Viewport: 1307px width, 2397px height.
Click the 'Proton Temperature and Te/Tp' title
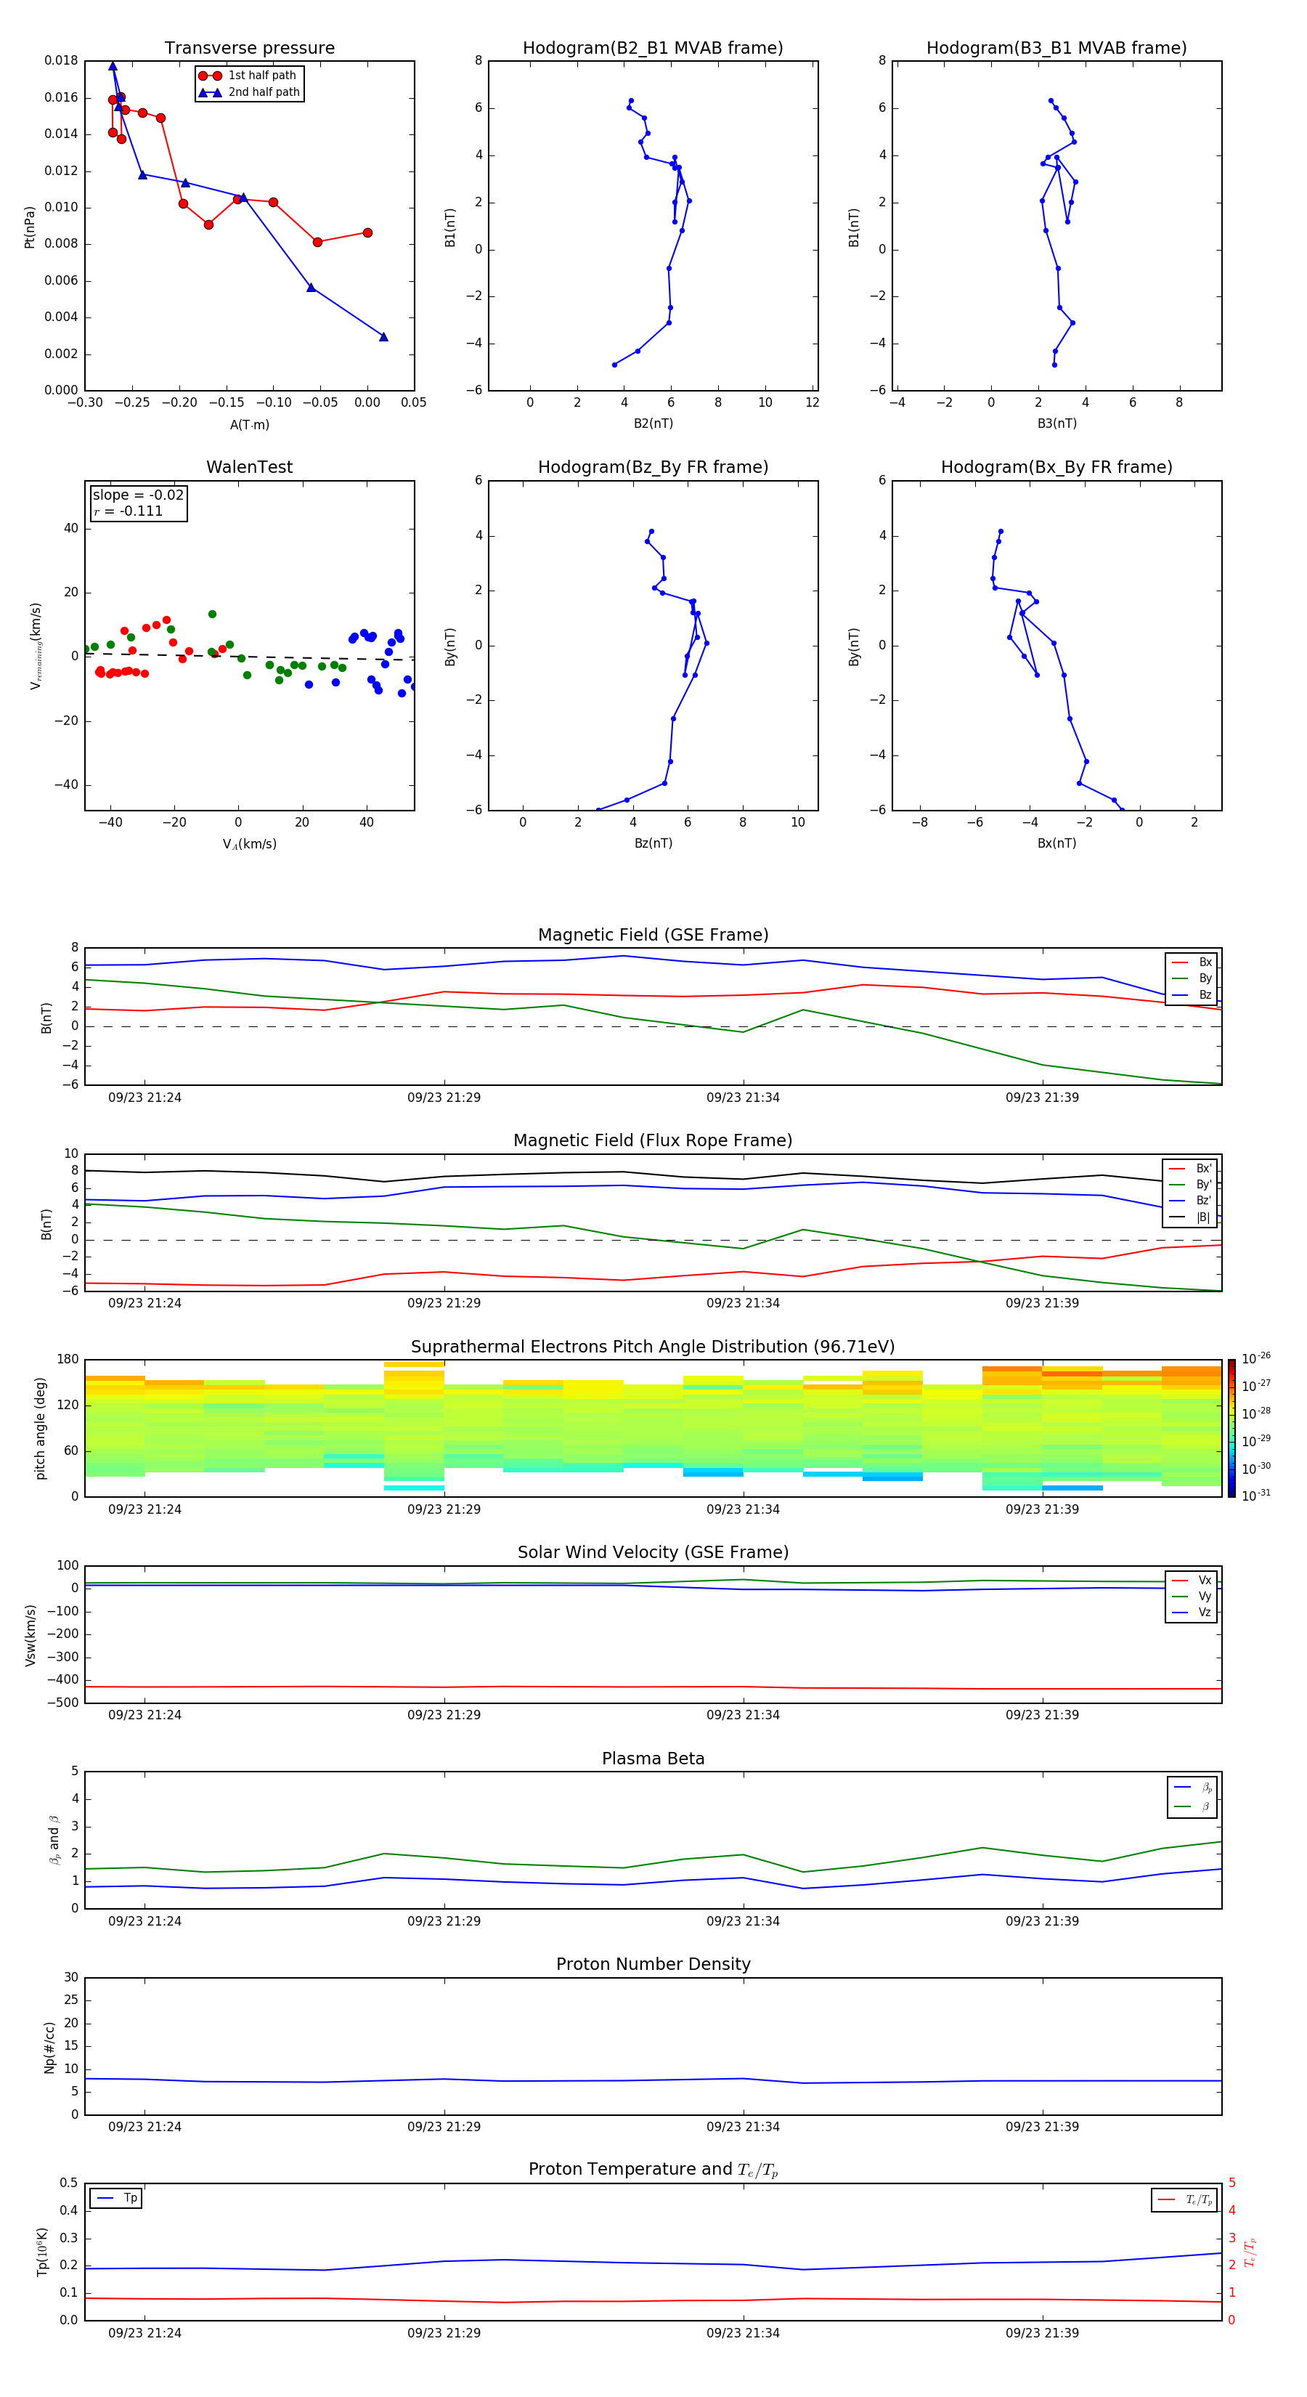coord(653,2169)
